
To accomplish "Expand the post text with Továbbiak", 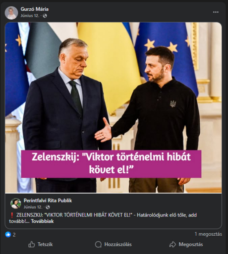I will click(x=43, y=221).
